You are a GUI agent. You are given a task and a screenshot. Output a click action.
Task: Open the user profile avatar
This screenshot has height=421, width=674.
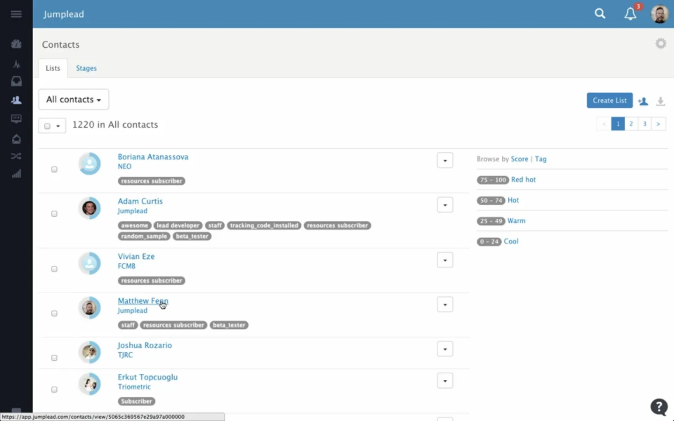tap(660, 14)
